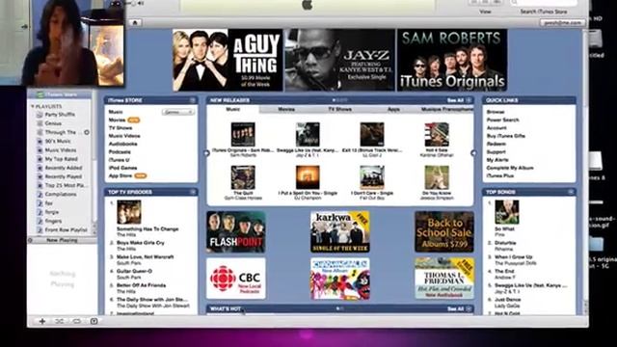The width and height of the screenshot is (617, 347).
Task: Click sync indicator beside Through The playlist
Action: tap(87, 133)
